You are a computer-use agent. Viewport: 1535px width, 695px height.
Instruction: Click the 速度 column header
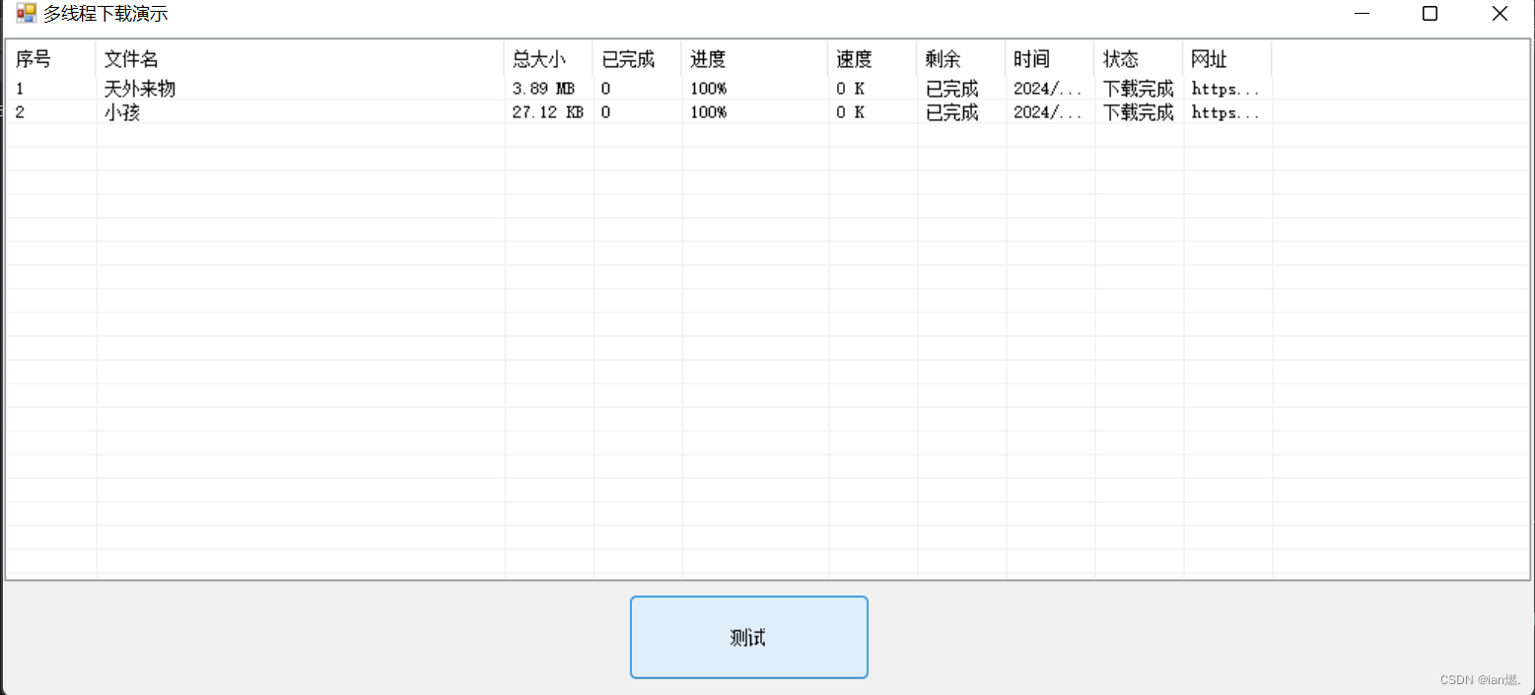point(872,59)
